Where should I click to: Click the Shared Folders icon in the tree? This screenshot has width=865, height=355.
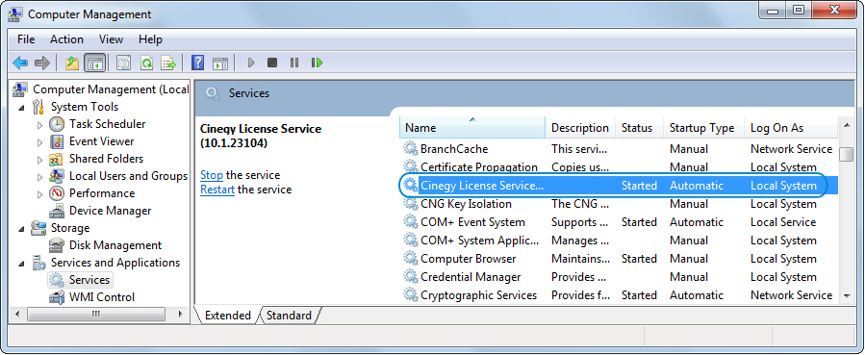57,159
